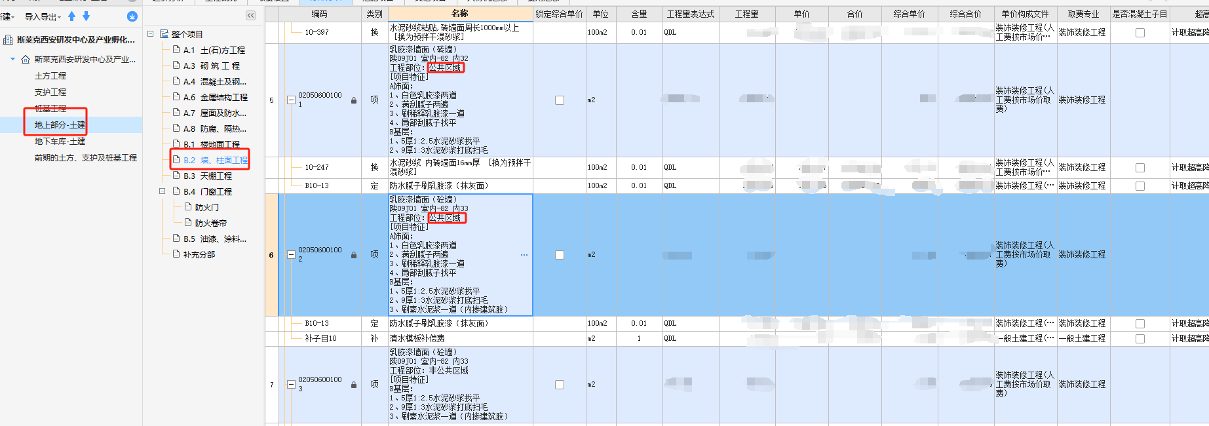Image resolution: width=1209 pixels, height=426 pixels.
Task: Select 支护工程 in left project tree
Action: [50, 92]
